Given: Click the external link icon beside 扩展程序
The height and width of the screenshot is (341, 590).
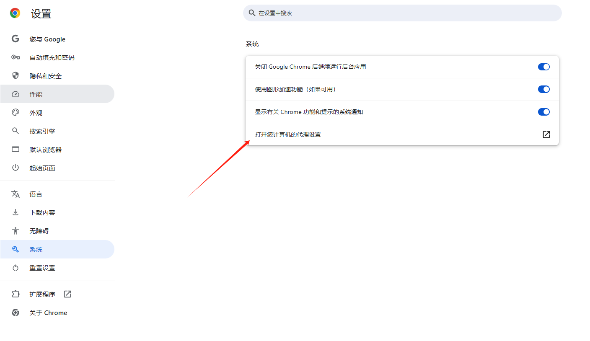Looking at the screenshot, I should point(67,294).
